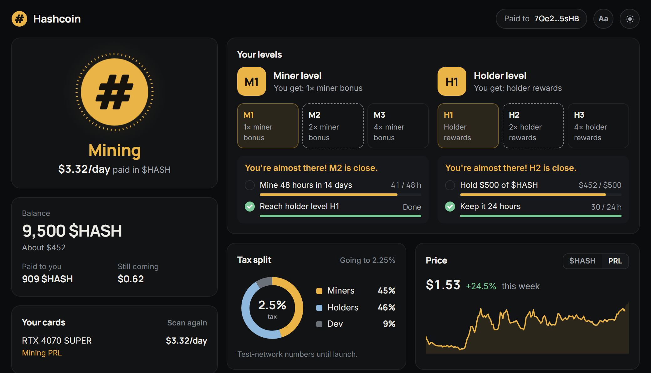Image resolution: width=651 pixels, height=373 pixels.
Task: Select the H1 Holder rewards card
Action: pyautogui.click(x=468, y=126)
